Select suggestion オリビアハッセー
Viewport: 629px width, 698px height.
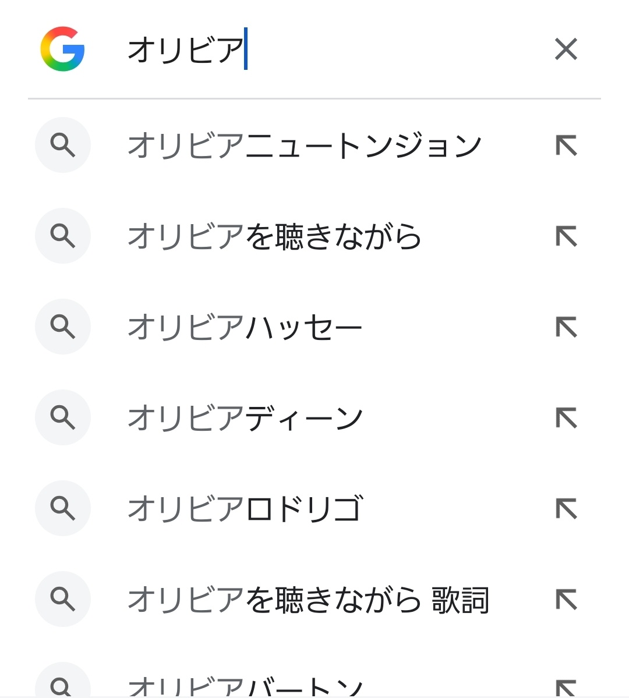point(245,327)
